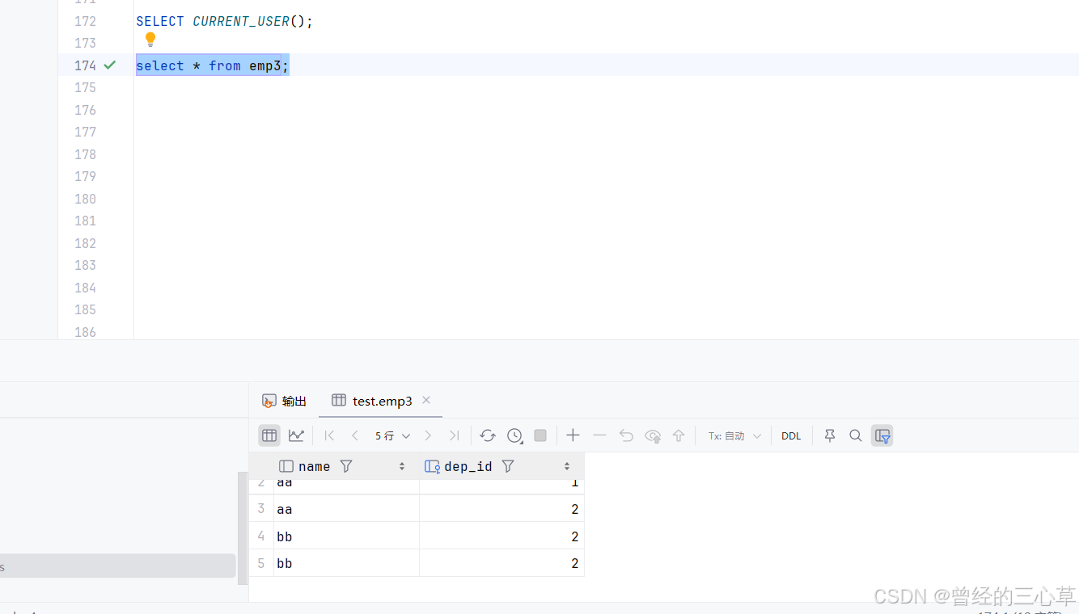Select dep_id cell in row 4
Viewport: 1079px width, 614px height.
click(x=501, y=536)
